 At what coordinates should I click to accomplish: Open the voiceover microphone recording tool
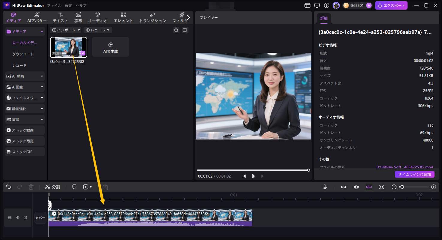pyautogui.click(x=325, y=187)
